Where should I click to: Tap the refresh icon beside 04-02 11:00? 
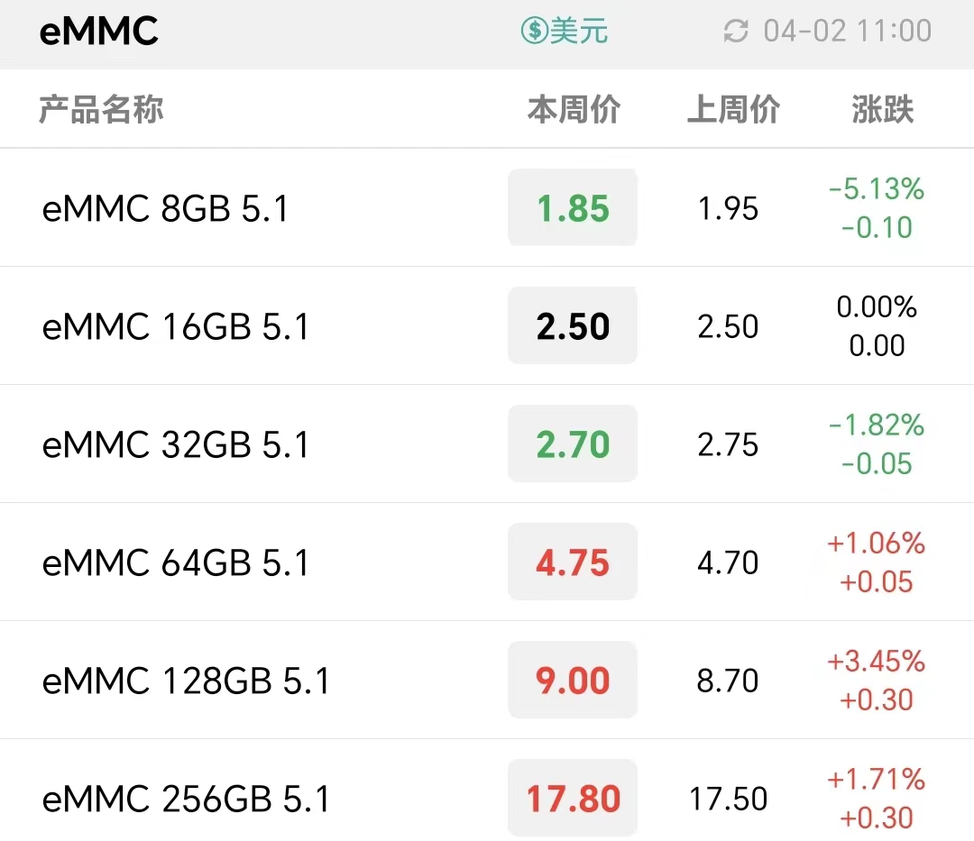[x=736, y=31]
